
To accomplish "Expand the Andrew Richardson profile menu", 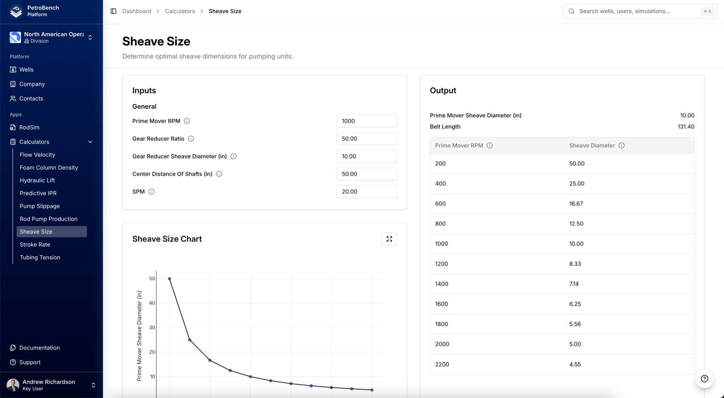I will coord(93,385).
